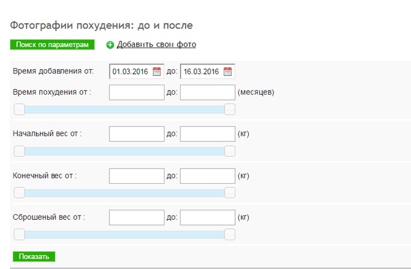Click left handle of 'Конечный вес' slider

(x=19, y=193)
